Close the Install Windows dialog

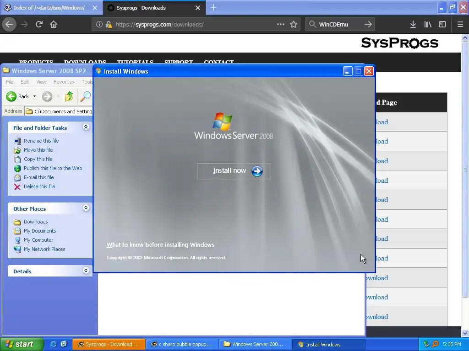(369, 71)
